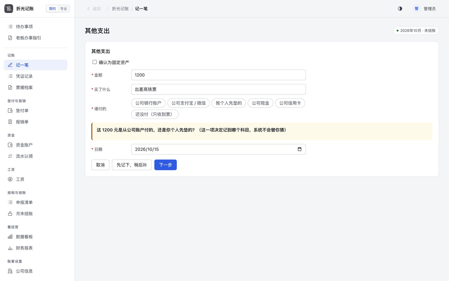449x281 pixels.
Task: Click the list icon next to 待办事项
Action: 10,26
